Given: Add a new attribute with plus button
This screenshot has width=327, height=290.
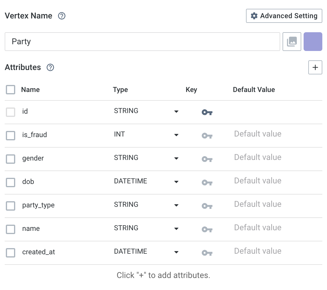Looking at the screenshot, I should pyautogui.click(x=315, y=67).
